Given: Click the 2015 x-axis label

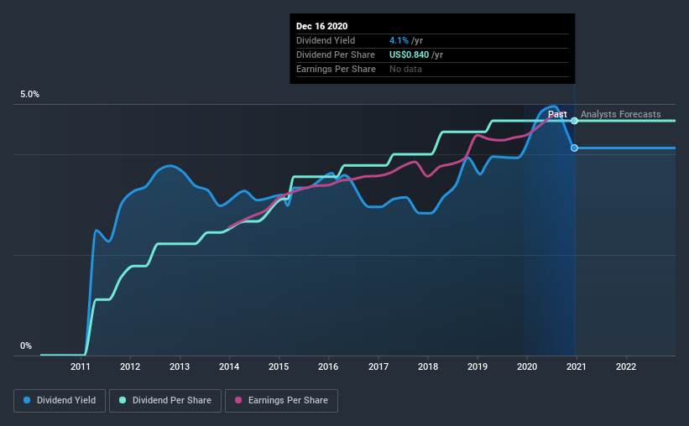Looking at the screenshot, I should pos(279,366).
